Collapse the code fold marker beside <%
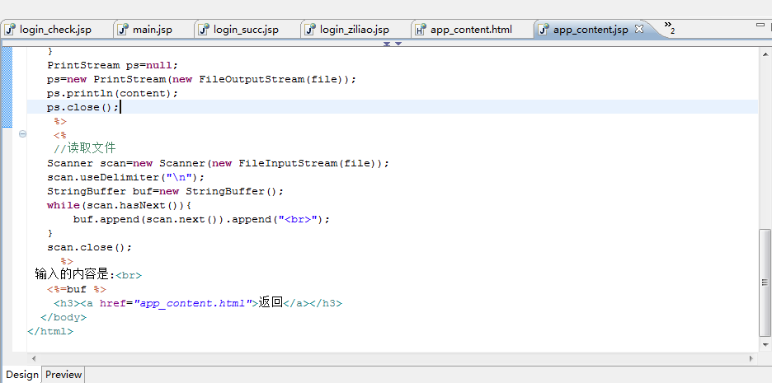 click(22, 133)
